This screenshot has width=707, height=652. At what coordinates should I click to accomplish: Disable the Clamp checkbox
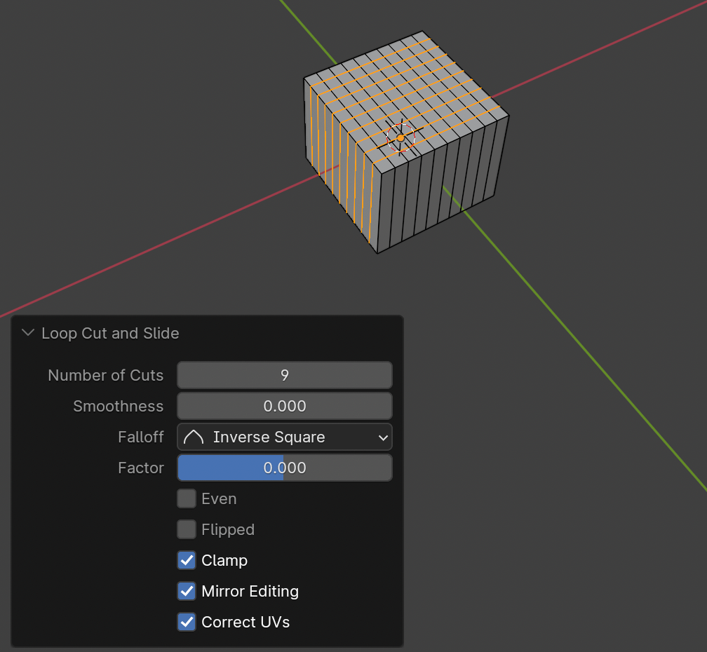[187, 560]
